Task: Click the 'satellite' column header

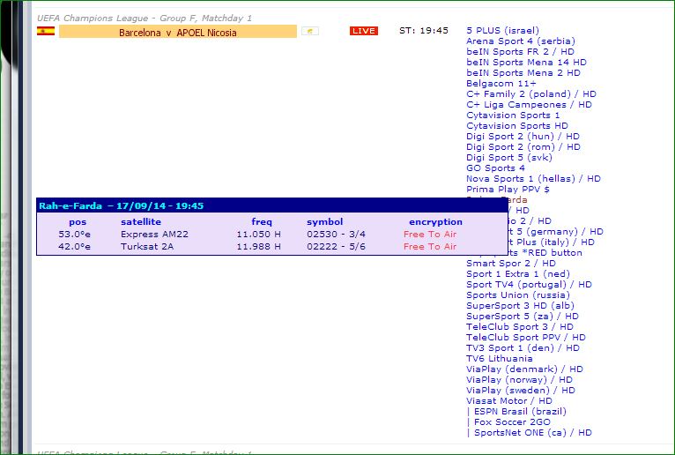Action: click(141, 222)
